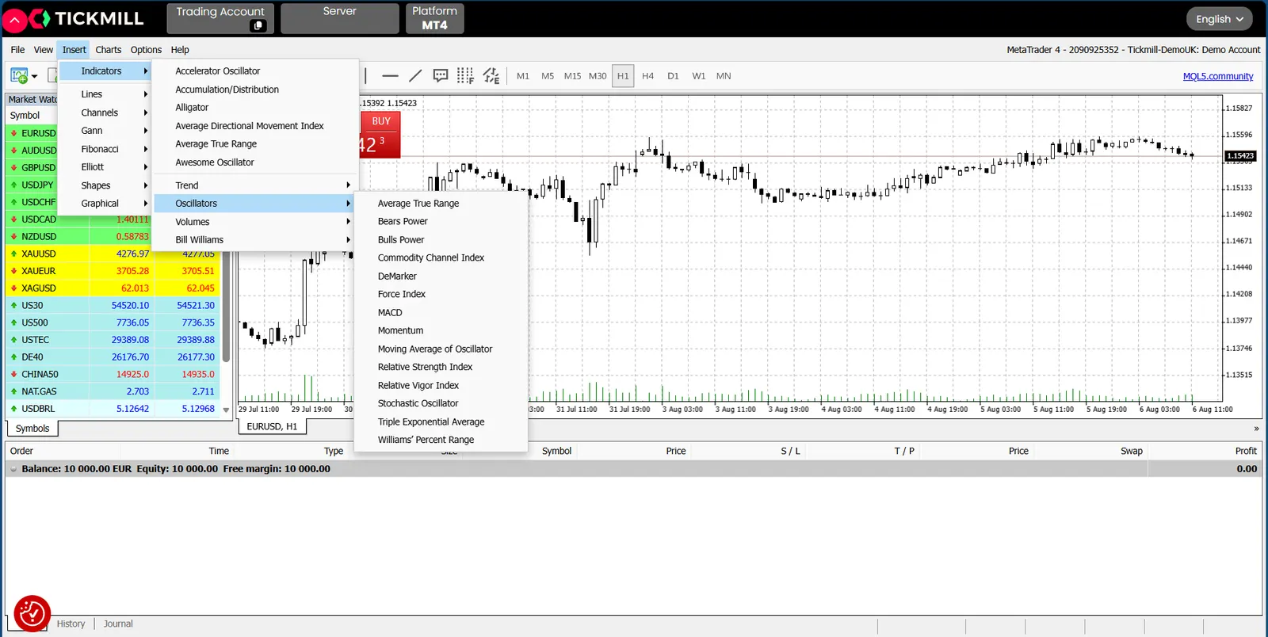Expand the Fibonacci submenu
The height and width of the screenshot is (637, 1268).
click(x=105, y=149)
